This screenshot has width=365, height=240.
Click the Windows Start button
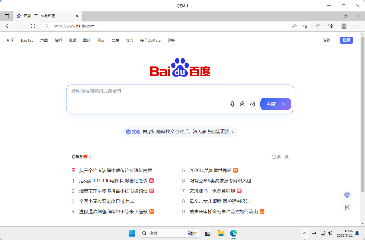[132, 233]
